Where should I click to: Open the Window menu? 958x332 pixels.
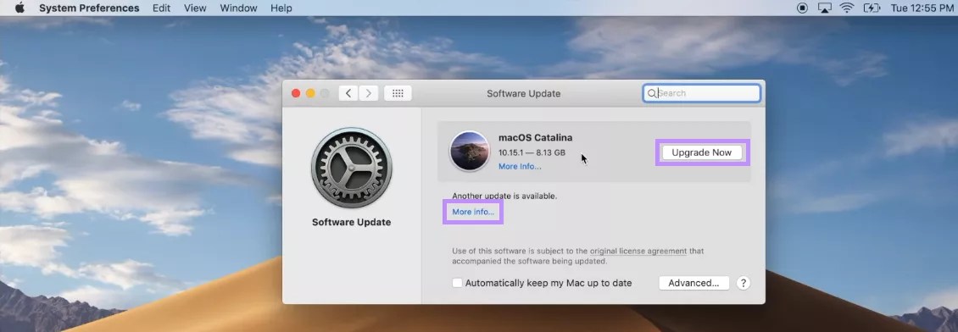(238, 8)
